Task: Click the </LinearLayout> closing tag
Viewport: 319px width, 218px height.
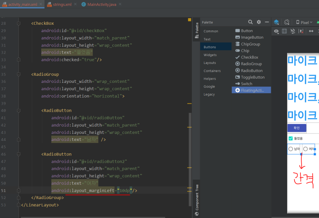Action: tap(40, 205)
